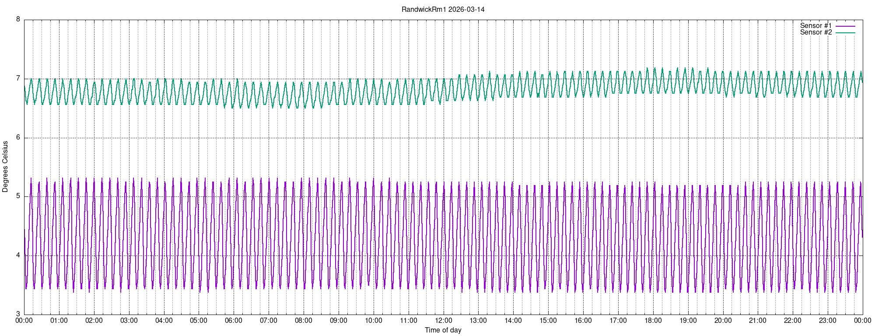Click the 3 degree y-axis label

pyautogui.click(x=18, y=314)
